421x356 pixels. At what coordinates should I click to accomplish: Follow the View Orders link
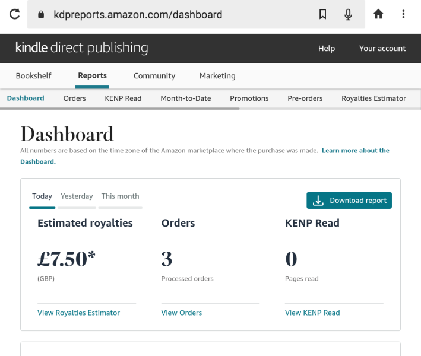click(182, 313)
